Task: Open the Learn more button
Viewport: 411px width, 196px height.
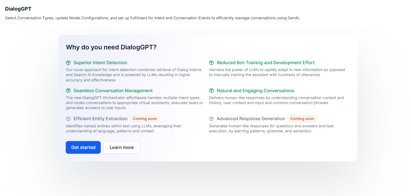Action: tap(121, 147)
